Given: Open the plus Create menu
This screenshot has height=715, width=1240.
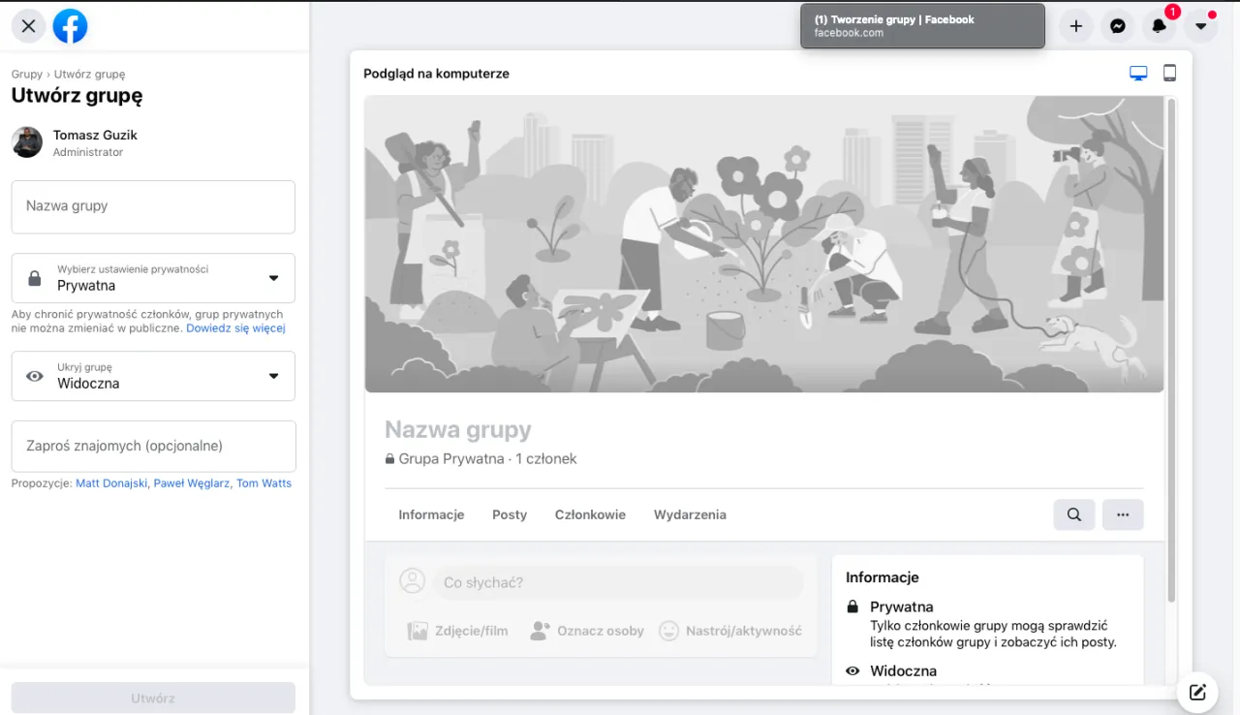Looking at the screenshot, I should click(1075, 26).
